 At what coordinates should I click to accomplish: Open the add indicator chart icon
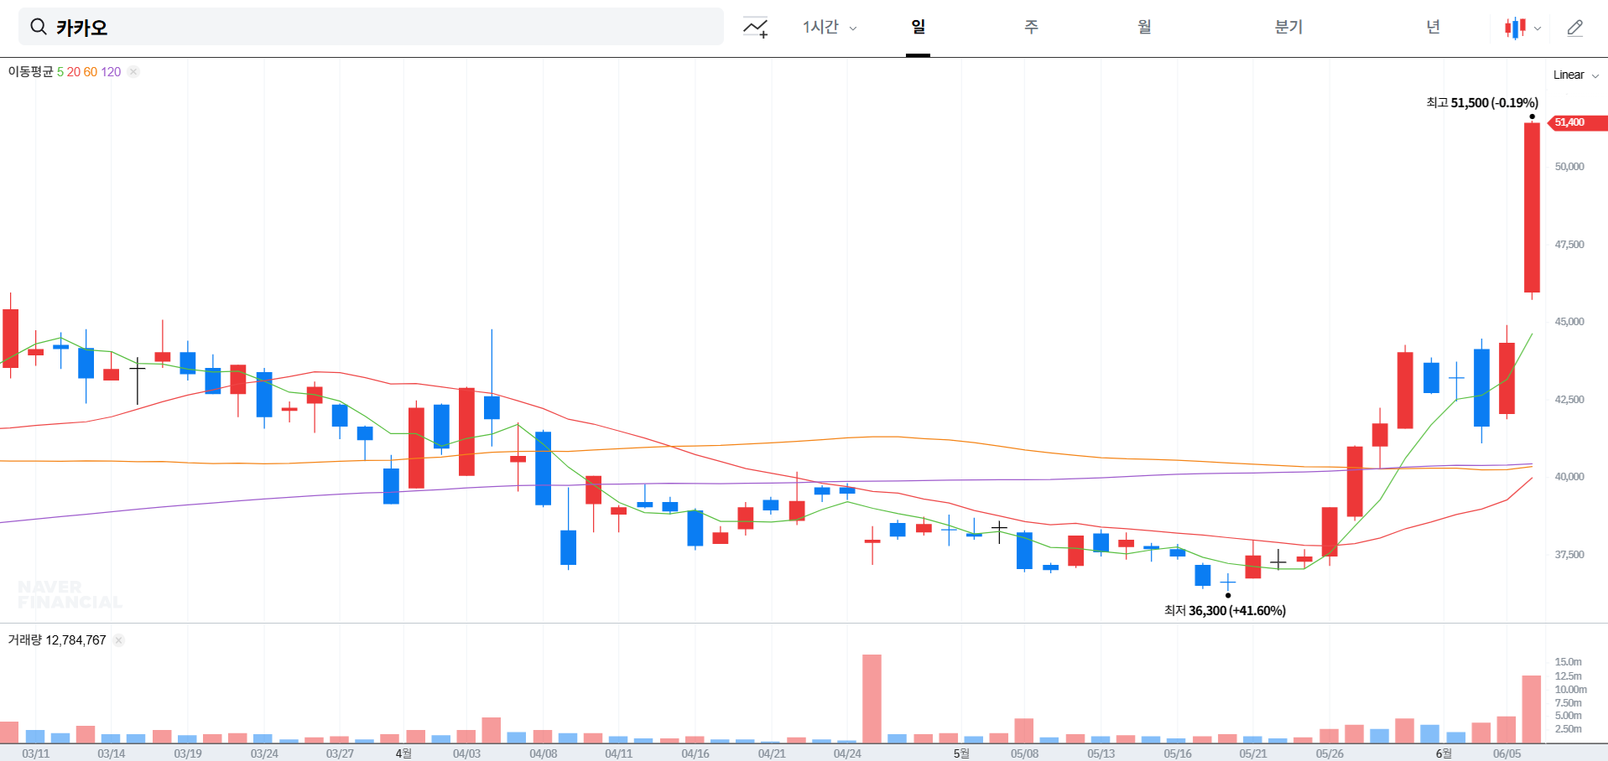[756, 28]
